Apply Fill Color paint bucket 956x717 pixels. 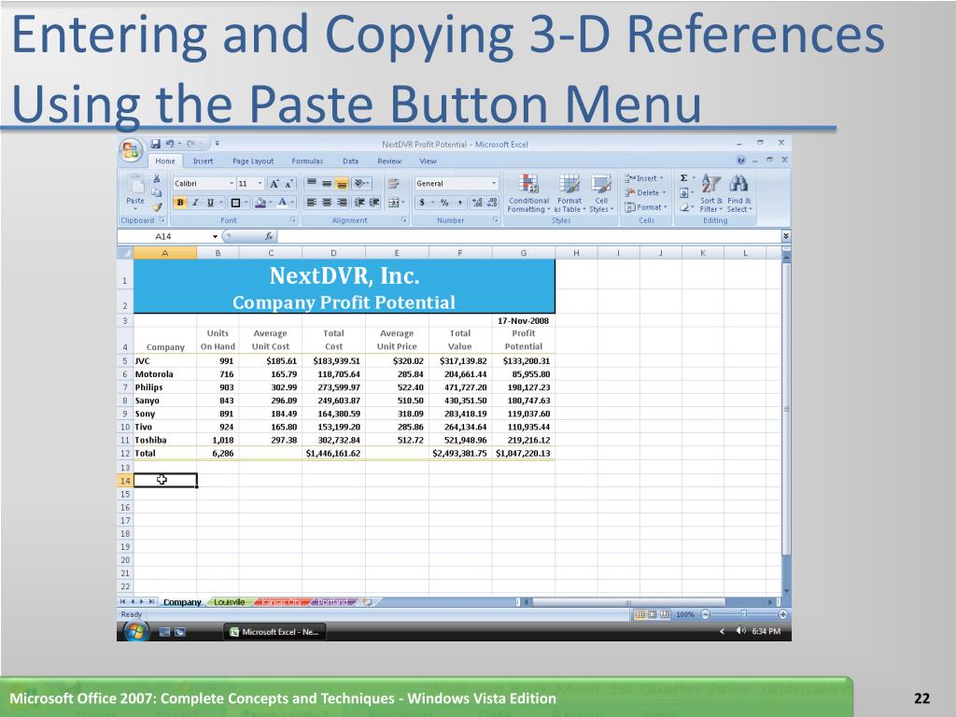click(260, 203)
